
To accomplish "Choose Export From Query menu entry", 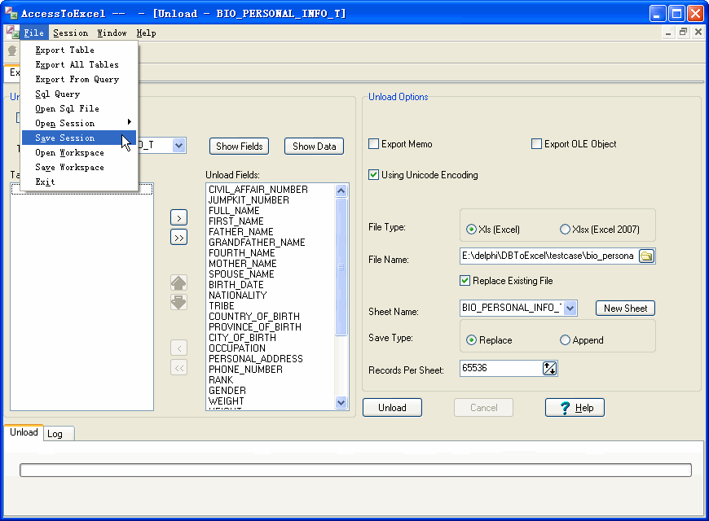I will coord(79,80).
